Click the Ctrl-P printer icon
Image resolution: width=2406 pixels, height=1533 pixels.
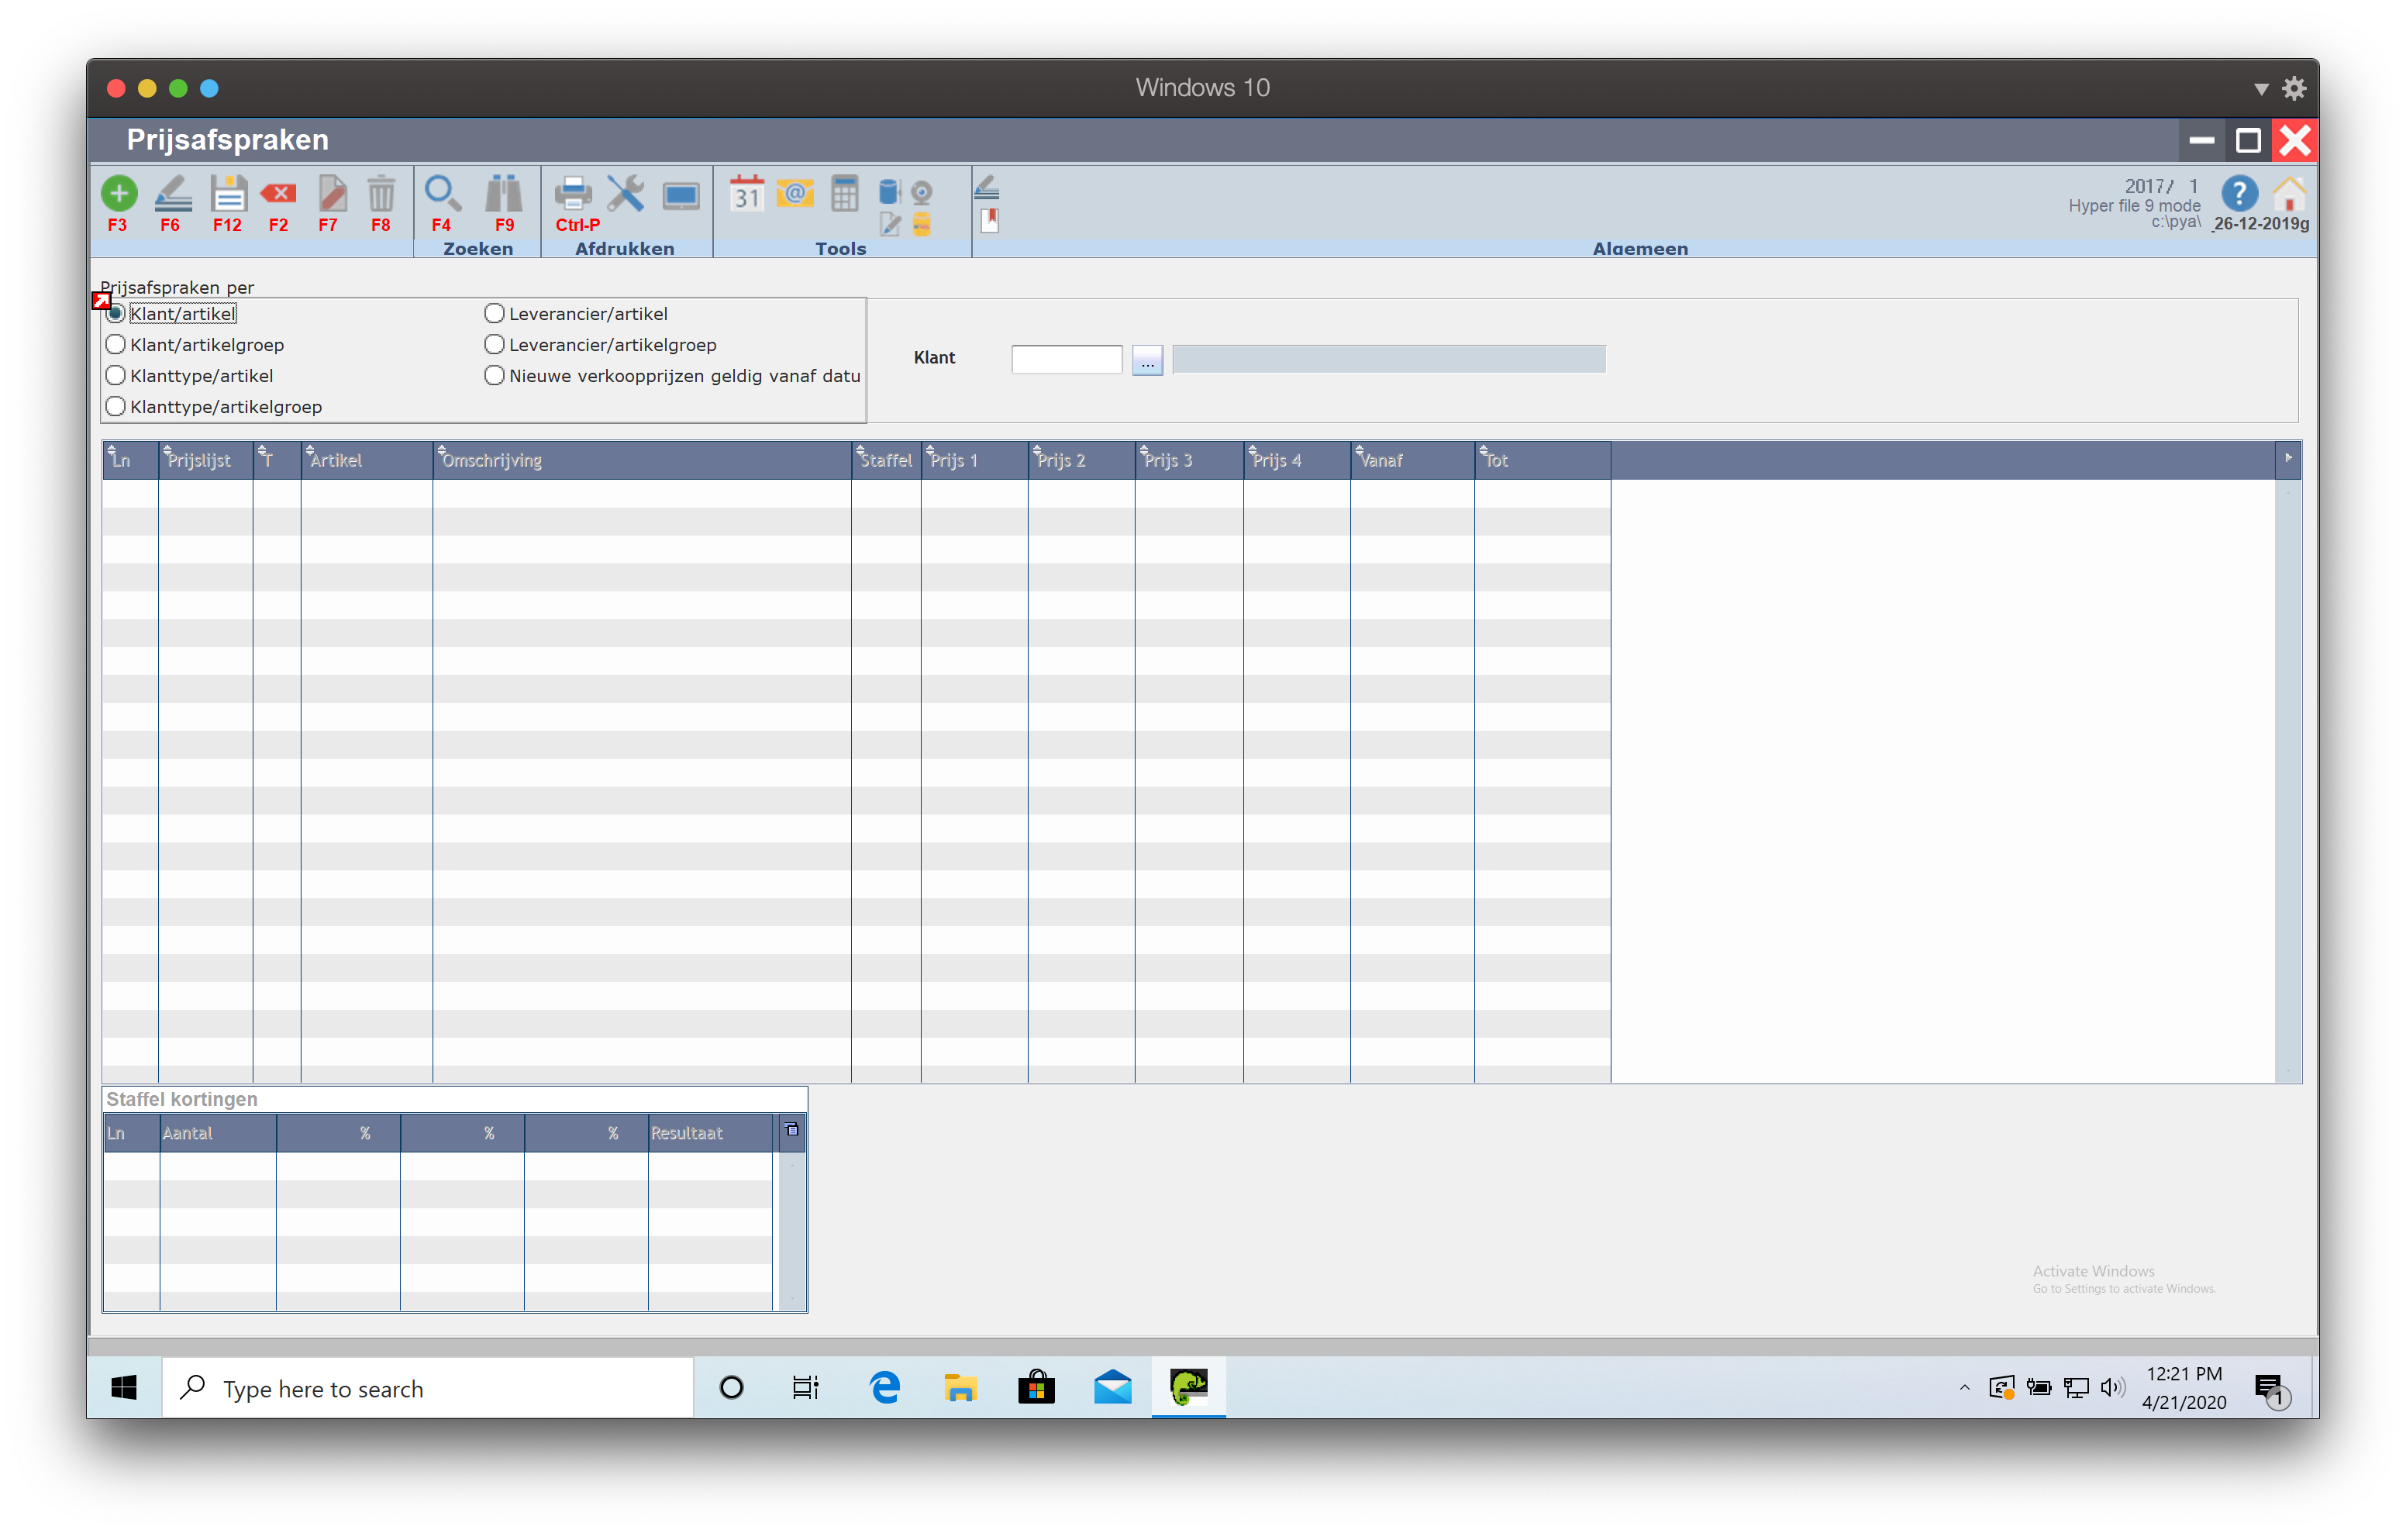(x=574, y=193)
